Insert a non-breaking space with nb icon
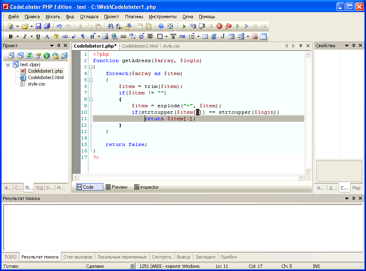This screenshot has height=271, width=366. (65, 36)
